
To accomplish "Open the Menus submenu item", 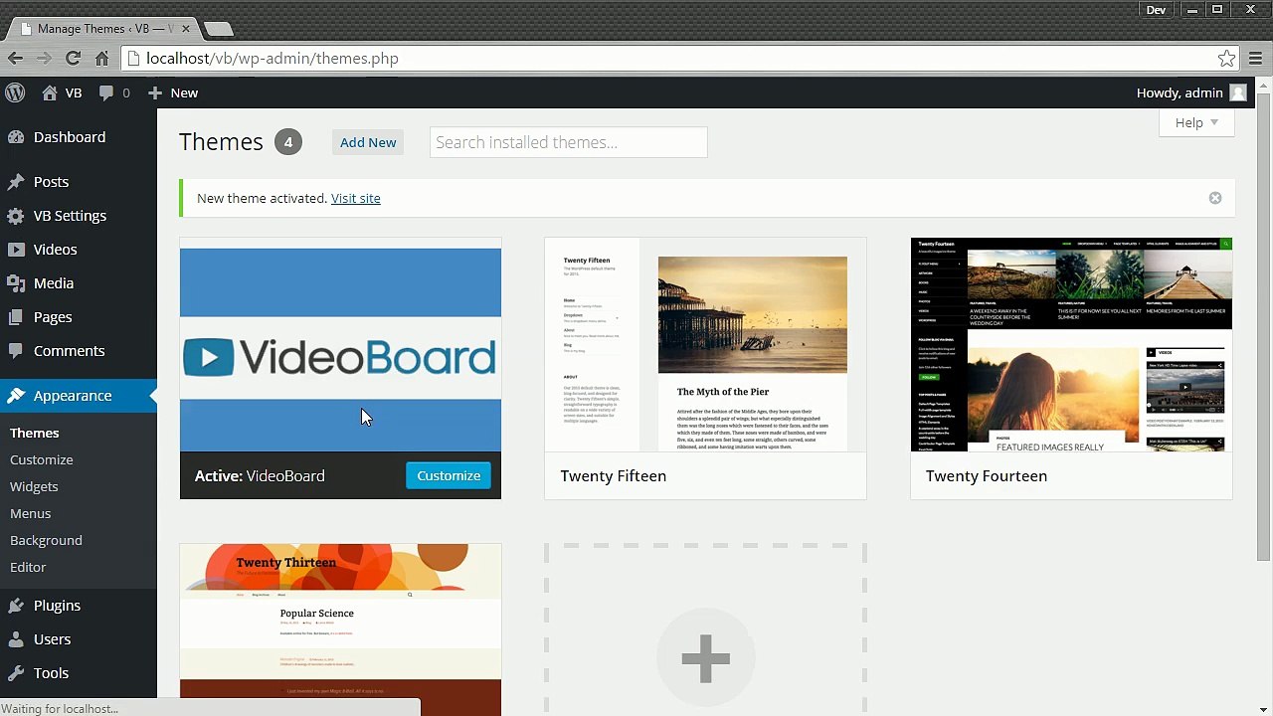I will pos(31,513).
